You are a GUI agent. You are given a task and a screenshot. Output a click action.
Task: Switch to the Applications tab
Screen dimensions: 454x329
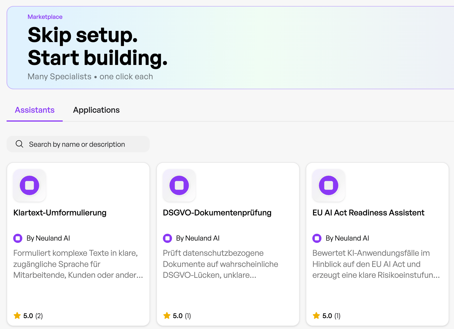(96, 110)
